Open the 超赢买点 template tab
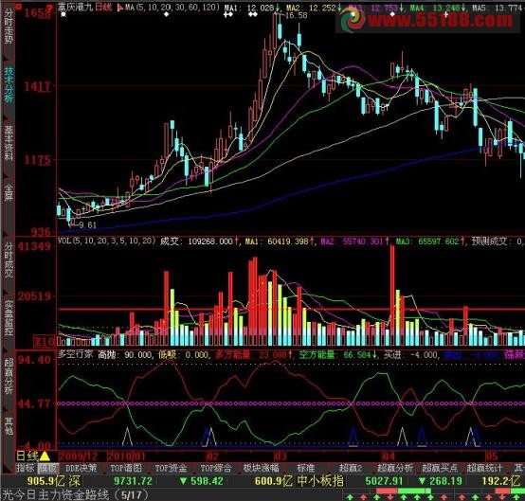 (x=440, y=468)
